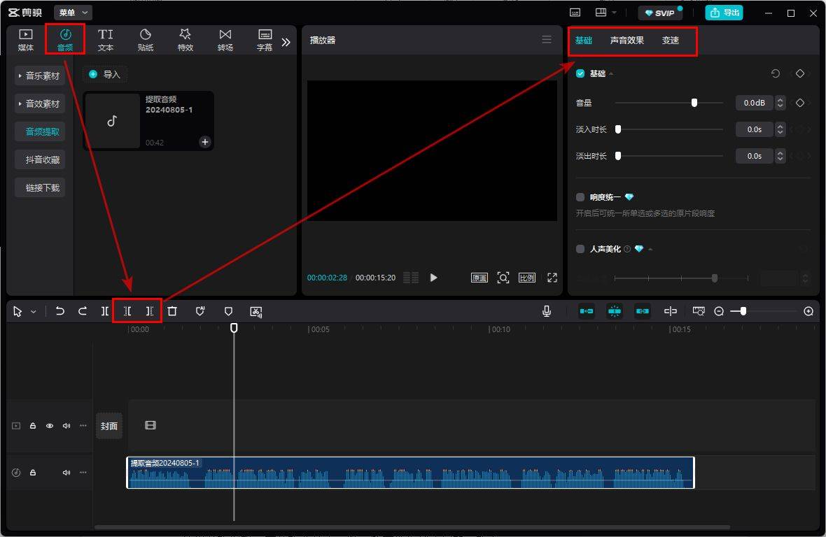Image resolution: width=826 pixels, height=537 pixels.
Task: Open the 菜单 menu dropdown
Action: tap(73, 13)
